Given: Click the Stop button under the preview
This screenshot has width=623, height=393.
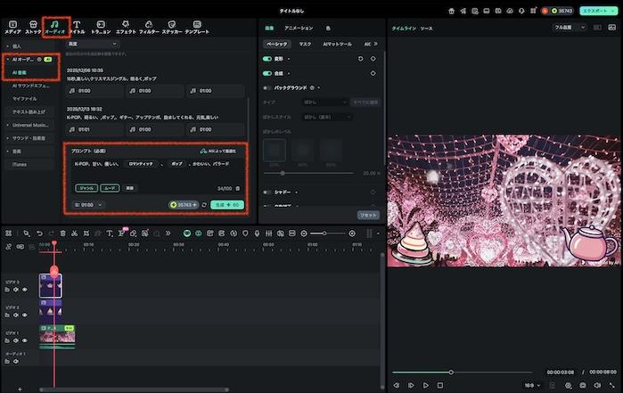Looking at the screenshot, I should coord(439,386).
